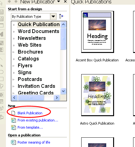Click the icon beside From existing publication
This screenshot has height=147, width=135.
[13, 120]
